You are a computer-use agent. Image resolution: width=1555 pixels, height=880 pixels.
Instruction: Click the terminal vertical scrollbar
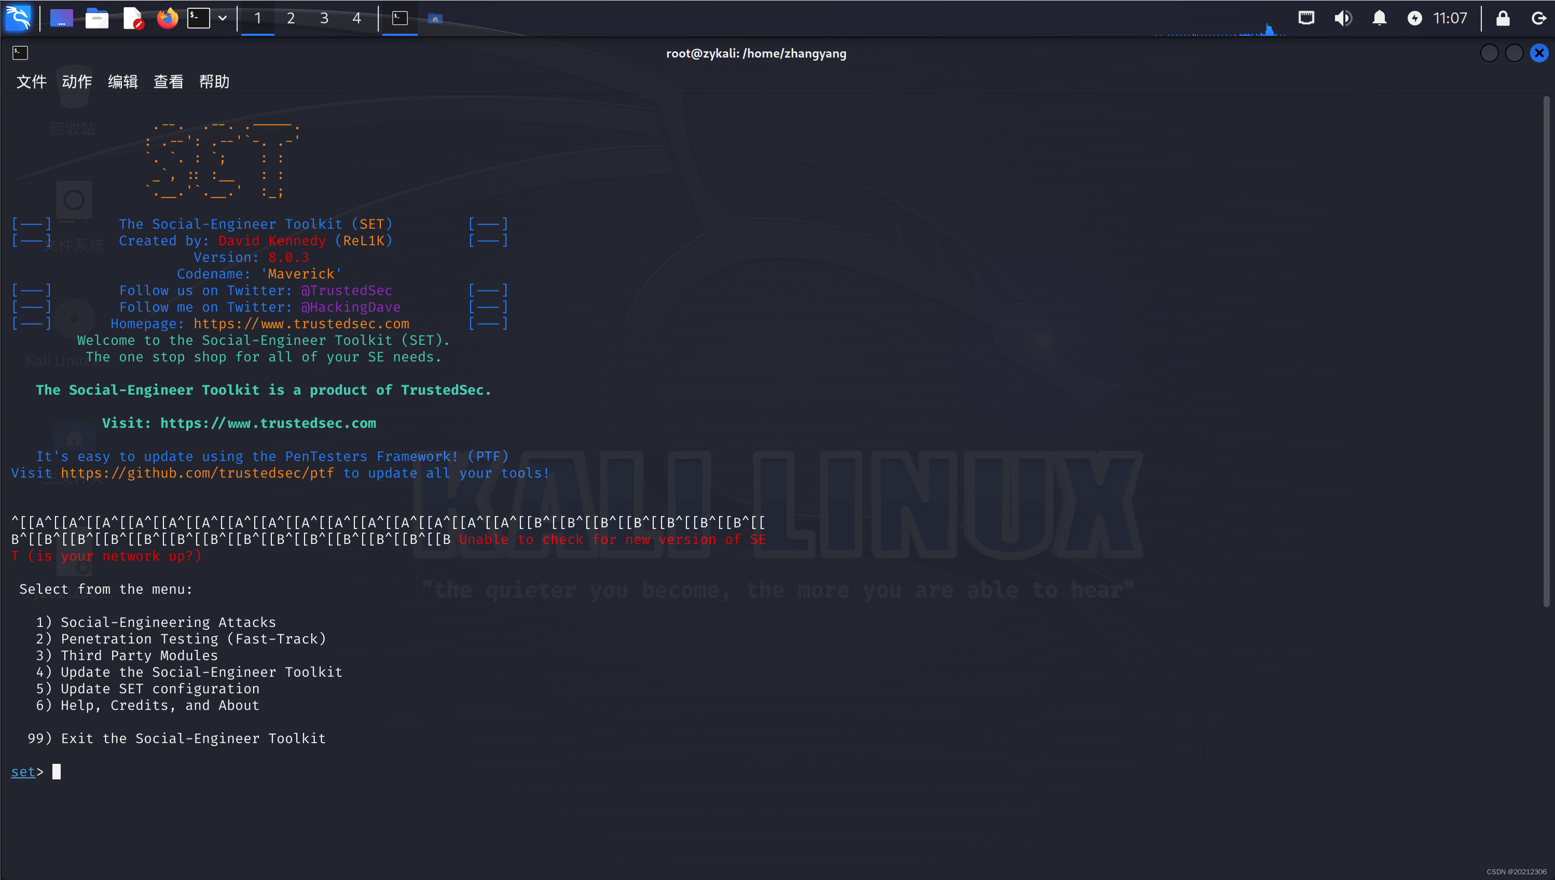pyautogui.click(x=1546, y=351)
